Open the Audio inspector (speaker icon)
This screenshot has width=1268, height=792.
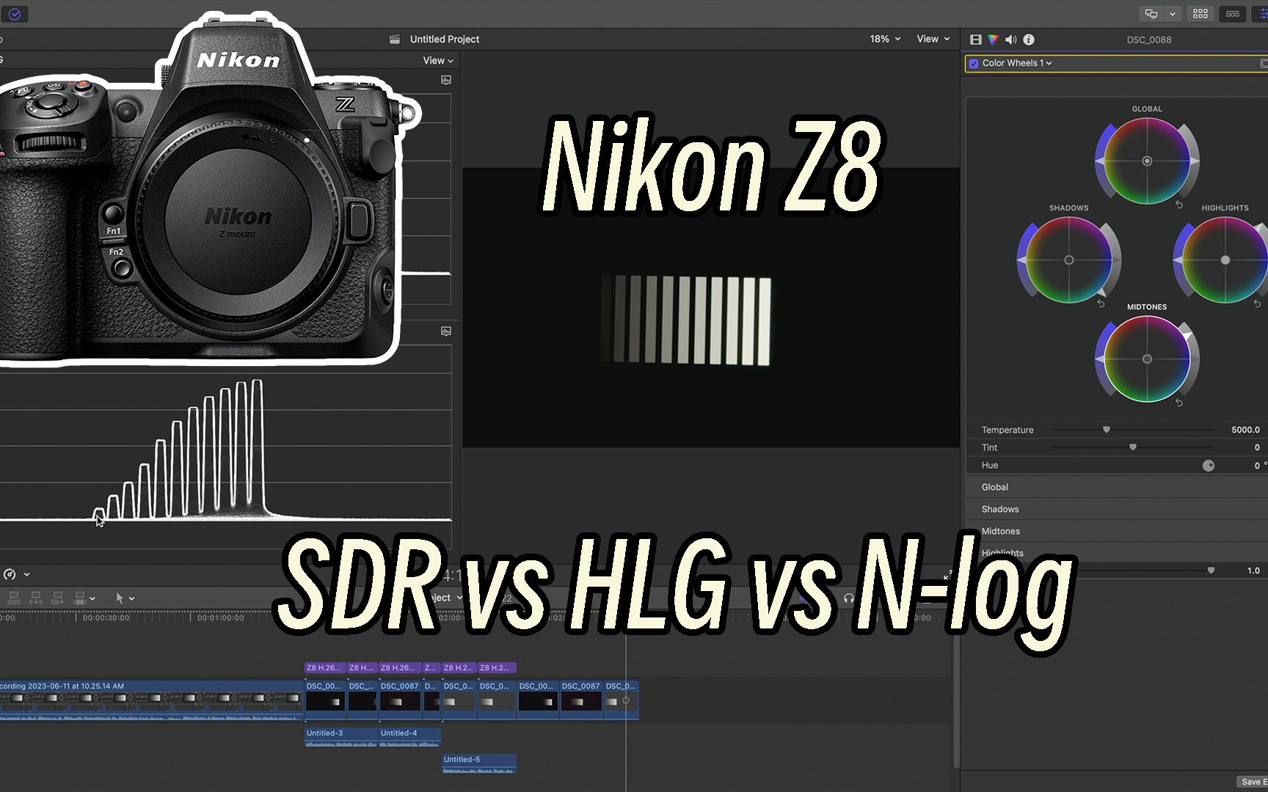[1010, 40]
